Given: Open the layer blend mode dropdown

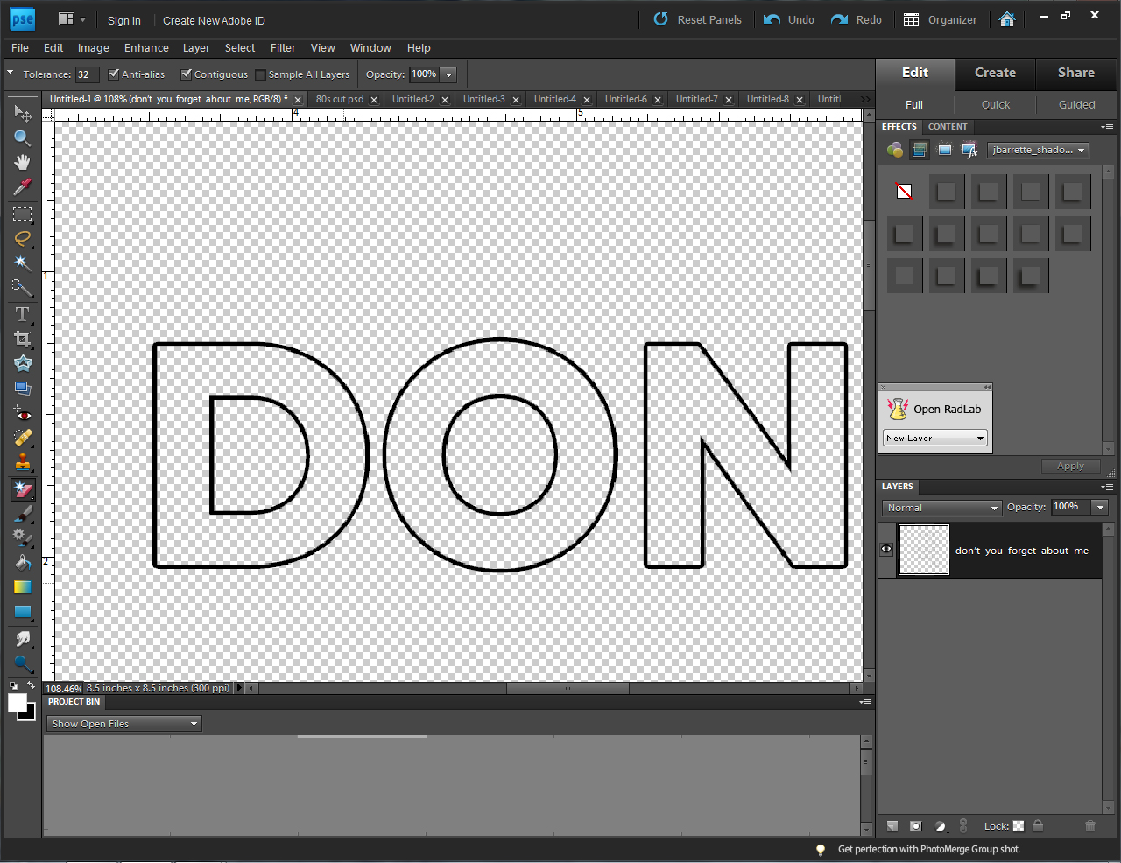Looking at the screenshot, I should [941, 508].
